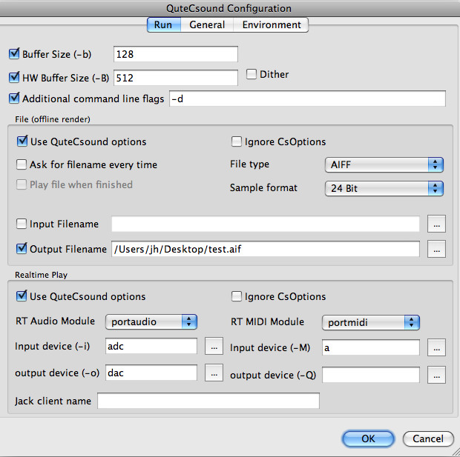Toggle the HW Buffer Size (-B) checkbox
Viewport: 460px width, 457px height.
14,77
